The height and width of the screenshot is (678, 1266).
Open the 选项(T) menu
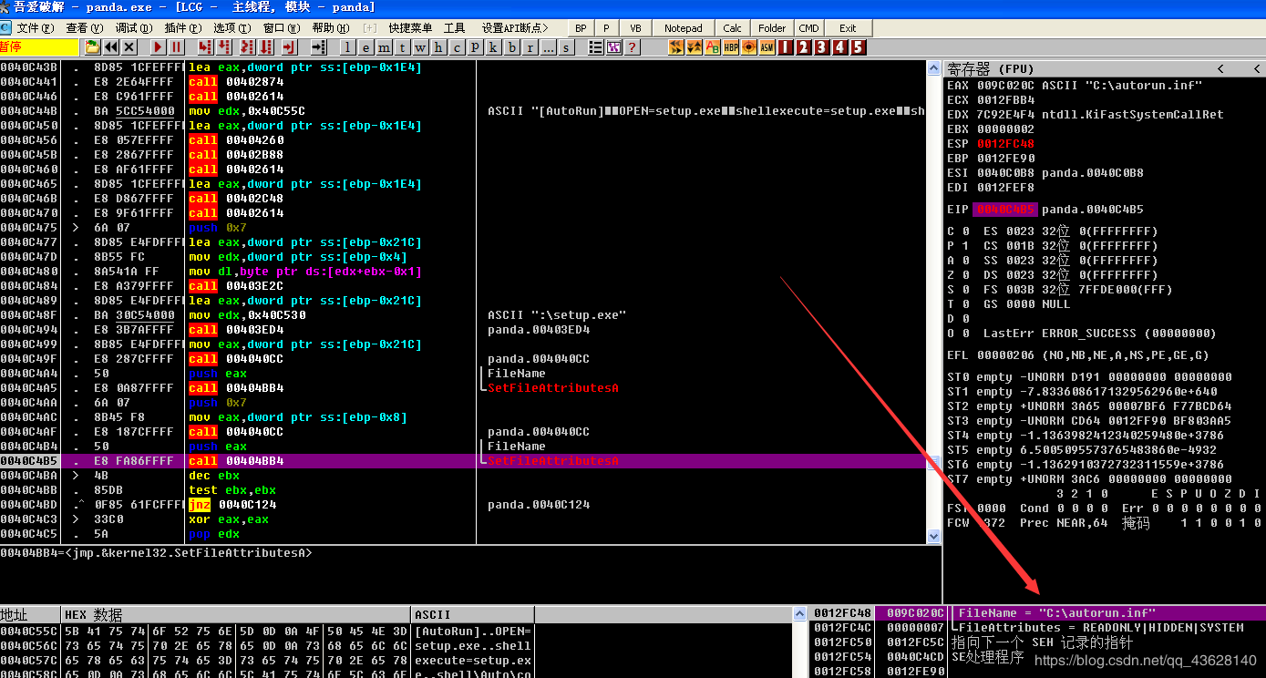232,28
